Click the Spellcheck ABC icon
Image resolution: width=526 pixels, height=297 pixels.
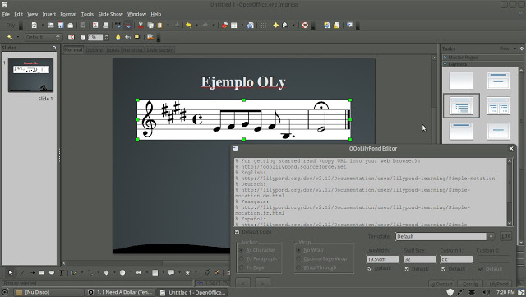point(118,26)
